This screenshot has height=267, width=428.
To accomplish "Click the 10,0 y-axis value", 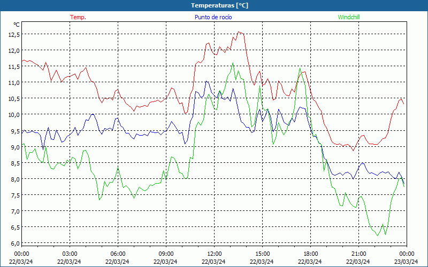I will pos(14,114).
